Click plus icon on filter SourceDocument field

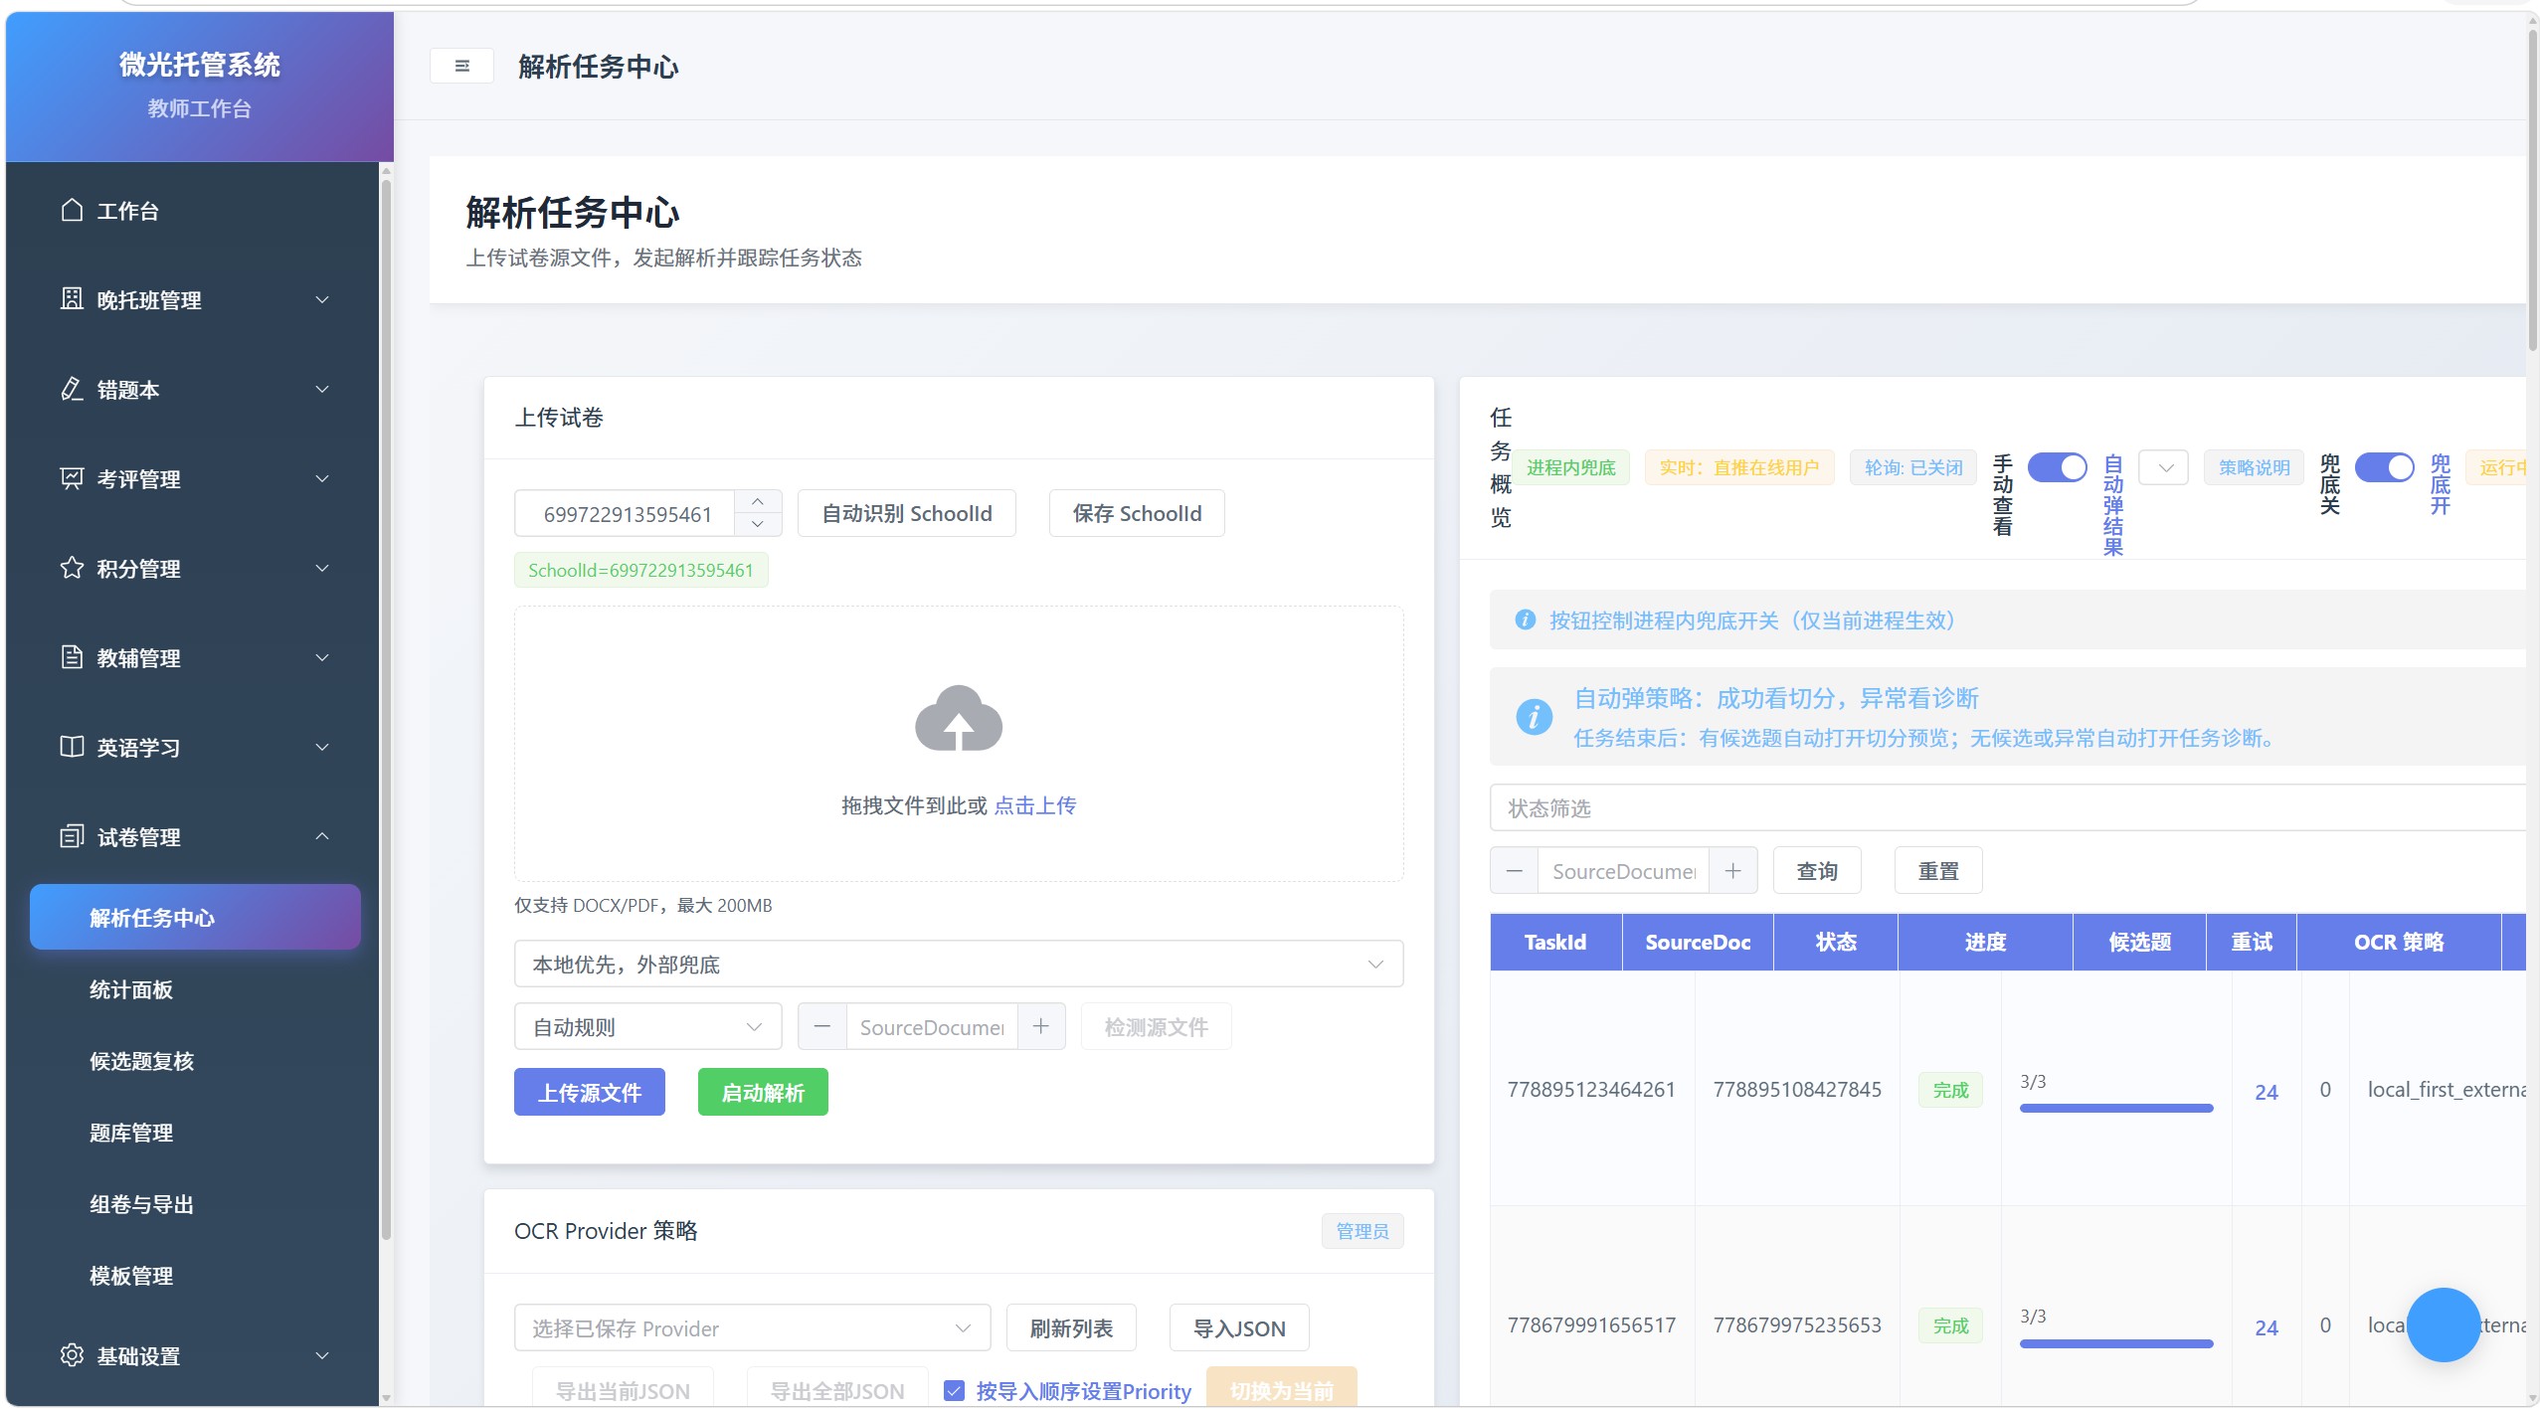(x=1733, y=871)
